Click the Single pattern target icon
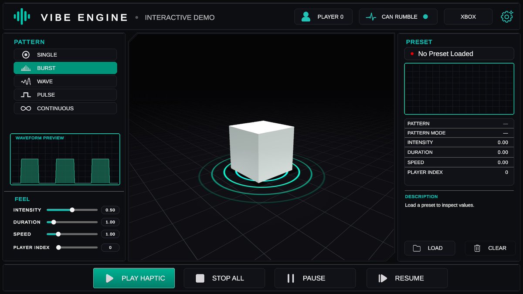The image size is (523, 294). click(x=26, y=55)
